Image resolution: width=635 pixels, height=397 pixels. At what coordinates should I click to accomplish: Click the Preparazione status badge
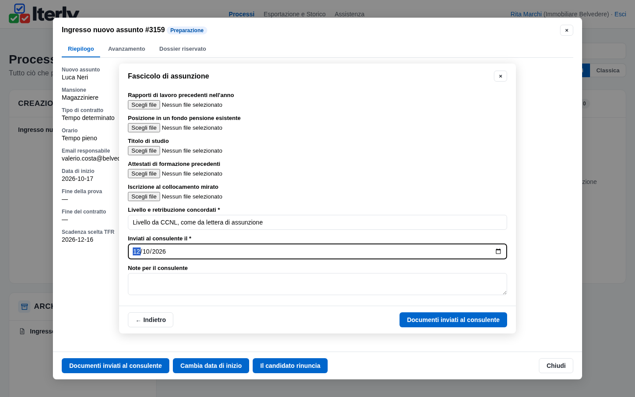coord(187,30)
